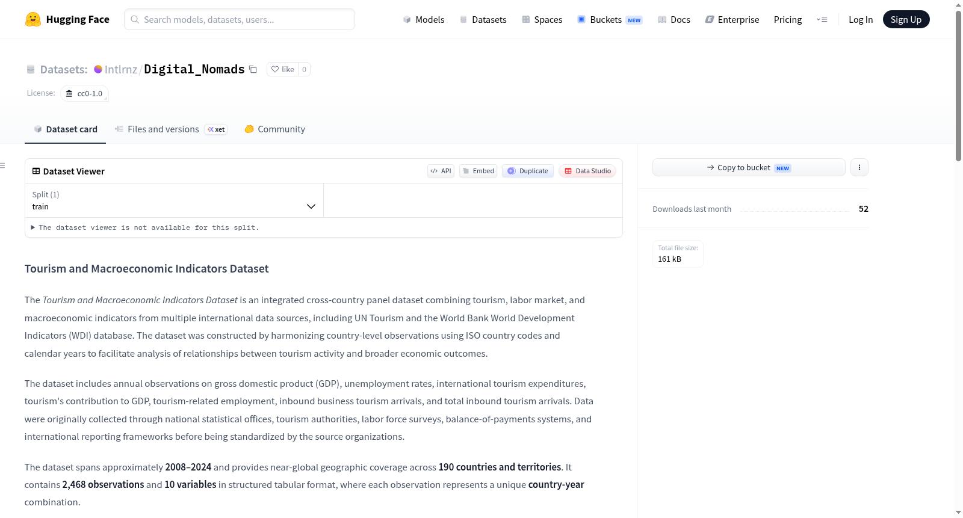Click the Embed button
The image size is (963, 518).
pyautogui.click(x=478, y=171)
